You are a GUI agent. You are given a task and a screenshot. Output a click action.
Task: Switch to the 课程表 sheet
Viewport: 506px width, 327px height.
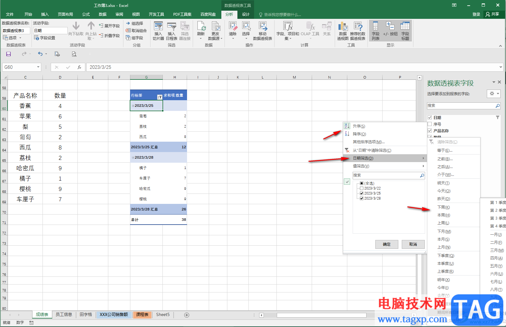[x=142, y=314]
